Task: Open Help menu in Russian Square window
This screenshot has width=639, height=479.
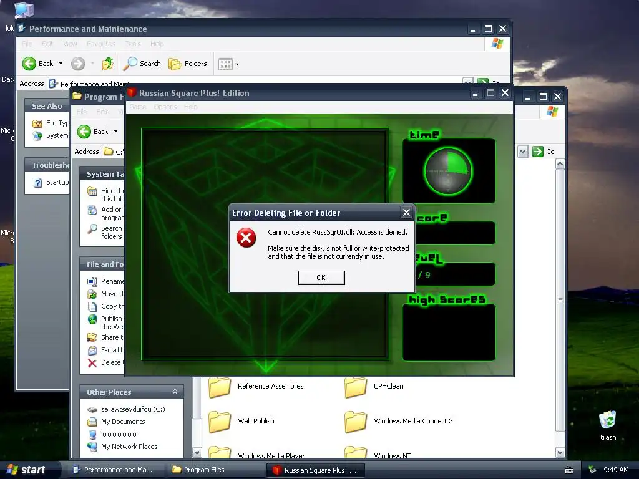Action: (190, 107)
